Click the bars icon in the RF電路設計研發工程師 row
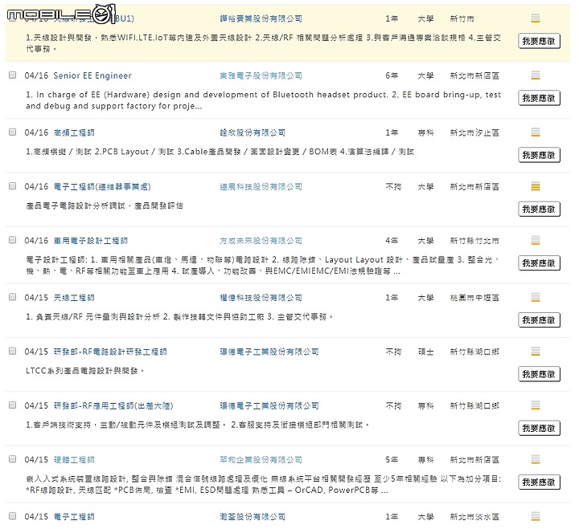Screen dimensions: 579x529 click(535, 352)
